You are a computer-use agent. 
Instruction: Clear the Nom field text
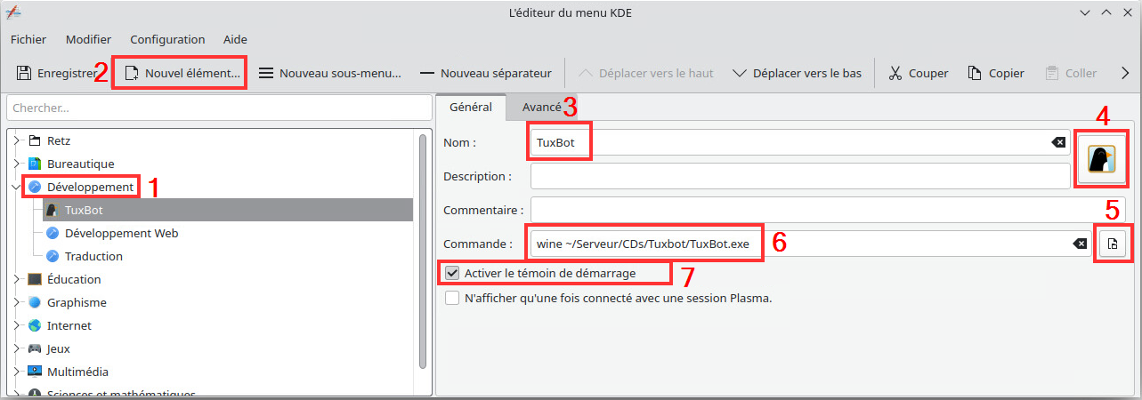point(1057,142)
